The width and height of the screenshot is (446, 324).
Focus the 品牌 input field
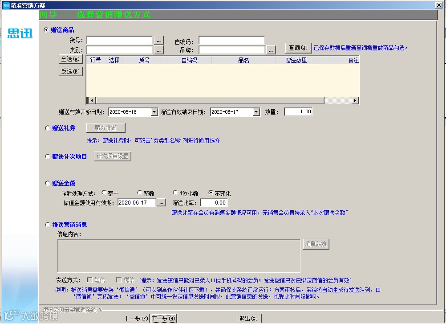[x=232, y=50]
